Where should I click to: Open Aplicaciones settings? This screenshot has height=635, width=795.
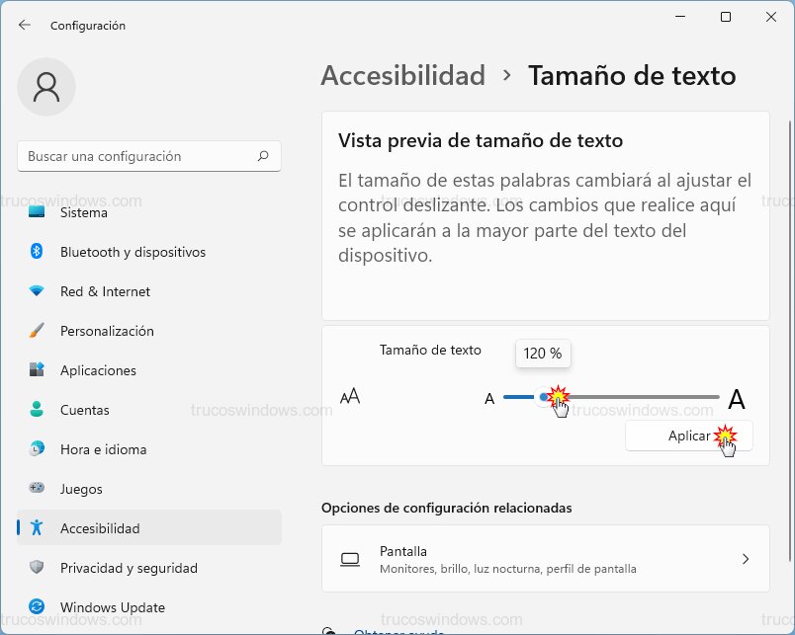104,370
